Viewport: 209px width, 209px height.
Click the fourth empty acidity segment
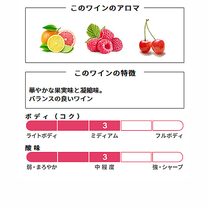[136, 157]
